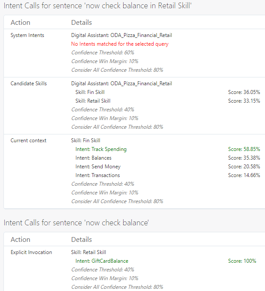Click the System Intents action label

point(27,35)
